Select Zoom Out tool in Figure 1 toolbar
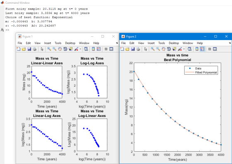The width and height of the screenshot is (232, 164). [54, 49]
